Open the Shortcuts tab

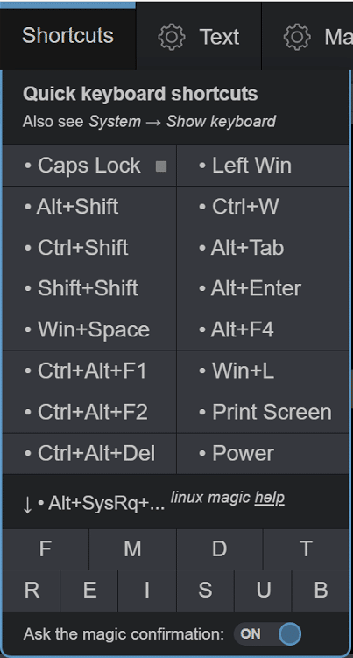67,36
